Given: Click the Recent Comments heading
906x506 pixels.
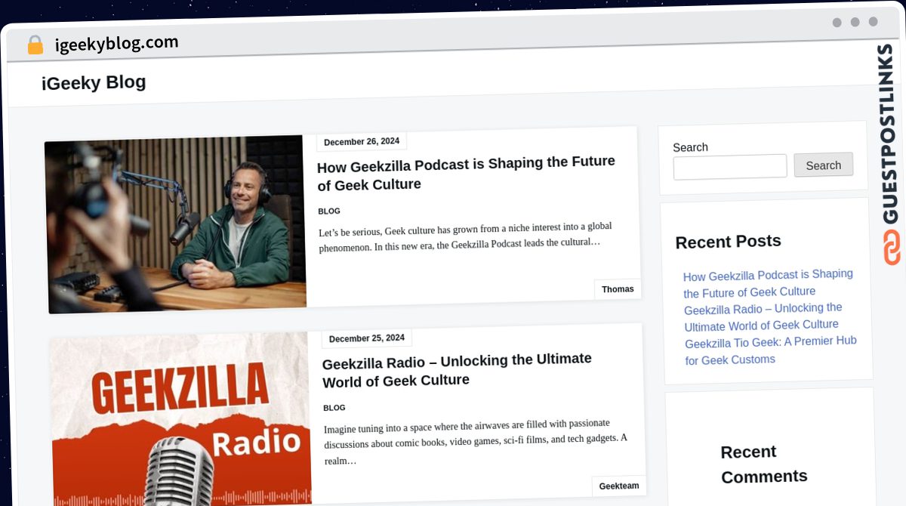Looking at the screenshot, I should [764, 464].
